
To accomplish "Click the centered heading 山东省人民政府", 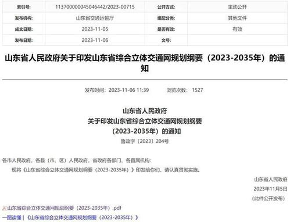I will (x=145, y=111).
